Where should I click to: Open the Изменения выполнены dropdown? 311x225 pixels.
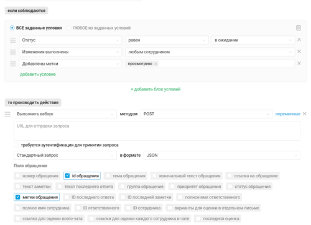click(70, 52)
